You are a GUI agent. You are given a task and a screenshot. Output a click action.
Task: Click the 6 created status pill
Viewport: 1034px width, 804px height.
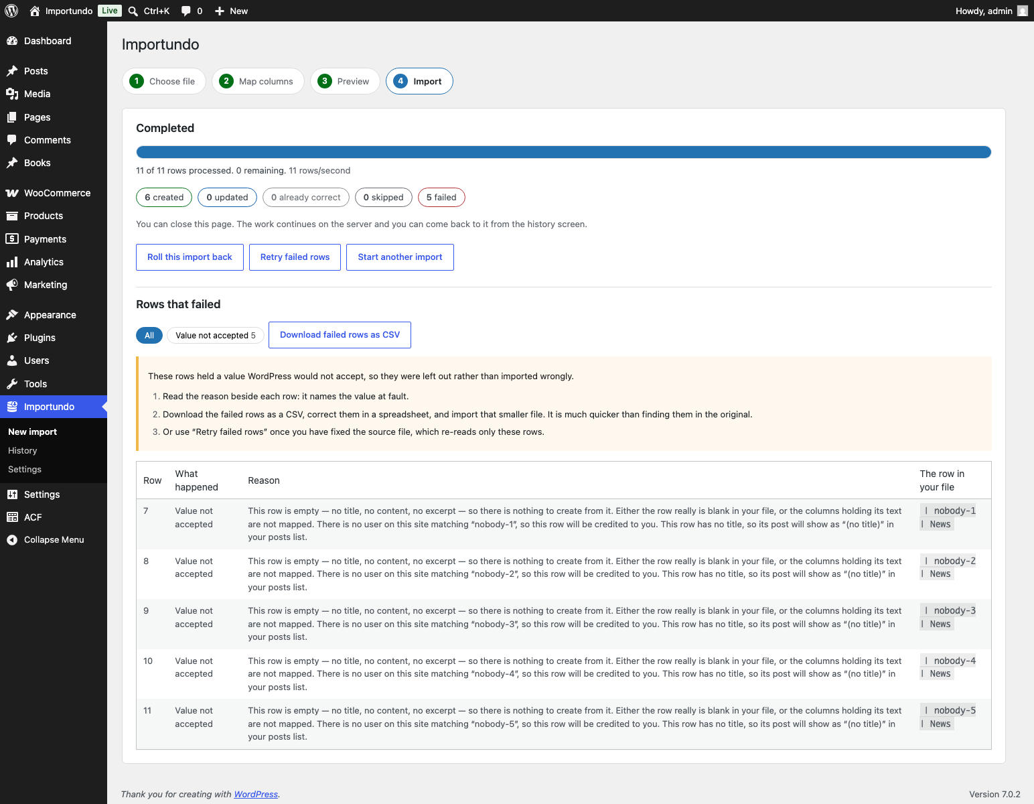click(x=164, y=198)
